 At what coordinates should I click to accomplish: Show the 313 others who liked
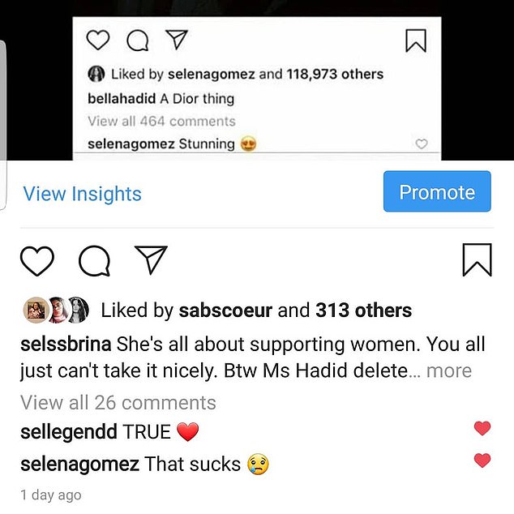coord(363,311)
